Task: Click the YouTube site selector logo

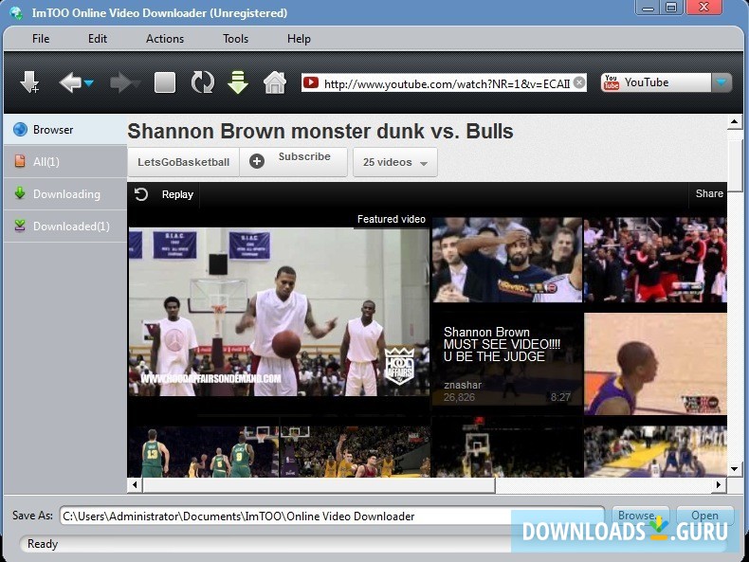Action: (611, 82)
